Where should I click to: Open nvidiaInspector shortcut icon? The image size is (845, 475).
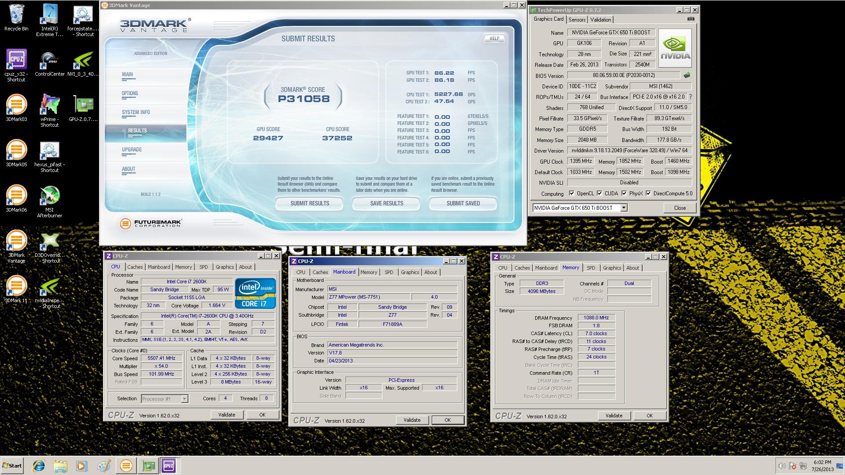49,292
